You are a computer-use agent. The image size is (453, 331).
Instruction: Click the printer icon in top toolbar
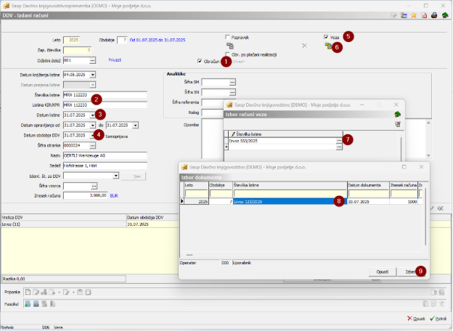coord(434,15)
